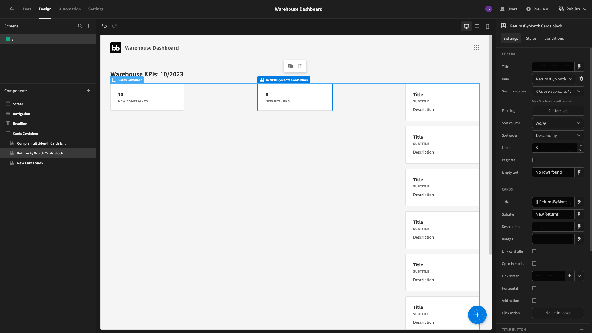Open data settings gear for ReturnsByMonth
This screenshot has height=333, width=592.
pyautogui.click(x=582, y=79)
